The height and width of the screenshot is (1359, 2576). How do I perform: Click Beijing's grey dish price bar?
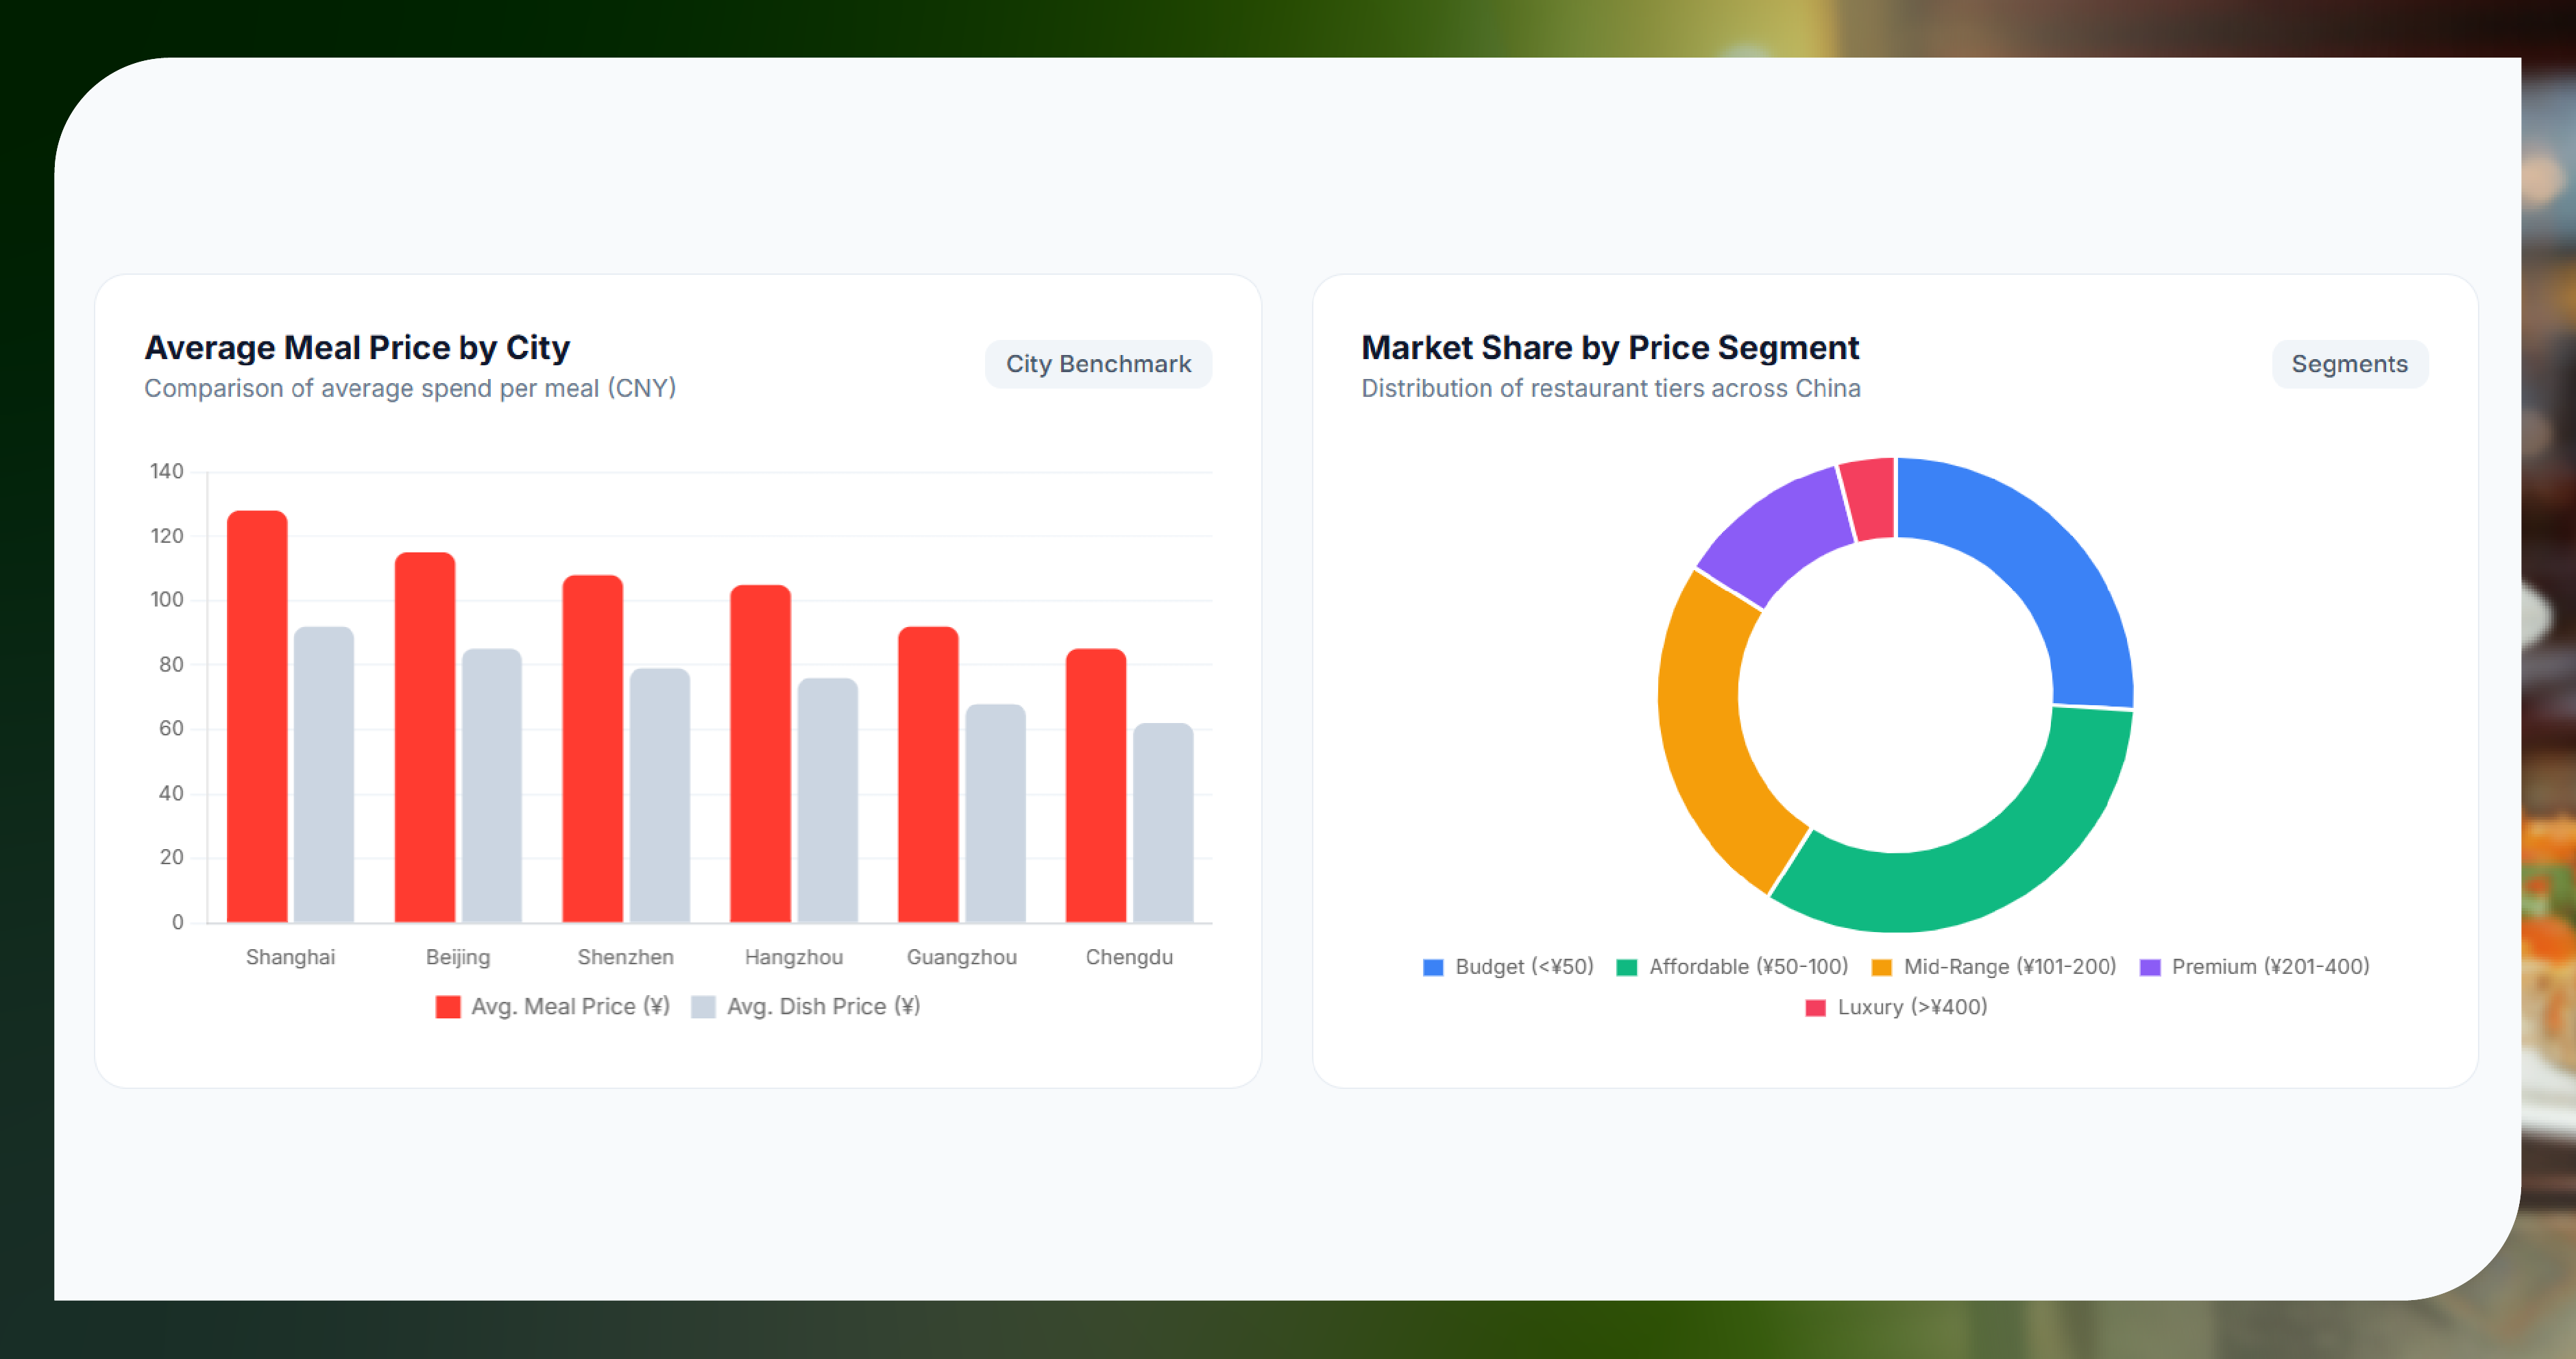(x=492, y=785)
